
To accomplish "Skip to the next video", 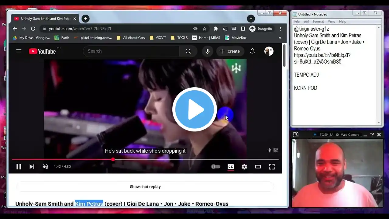I will pos(32,167).
